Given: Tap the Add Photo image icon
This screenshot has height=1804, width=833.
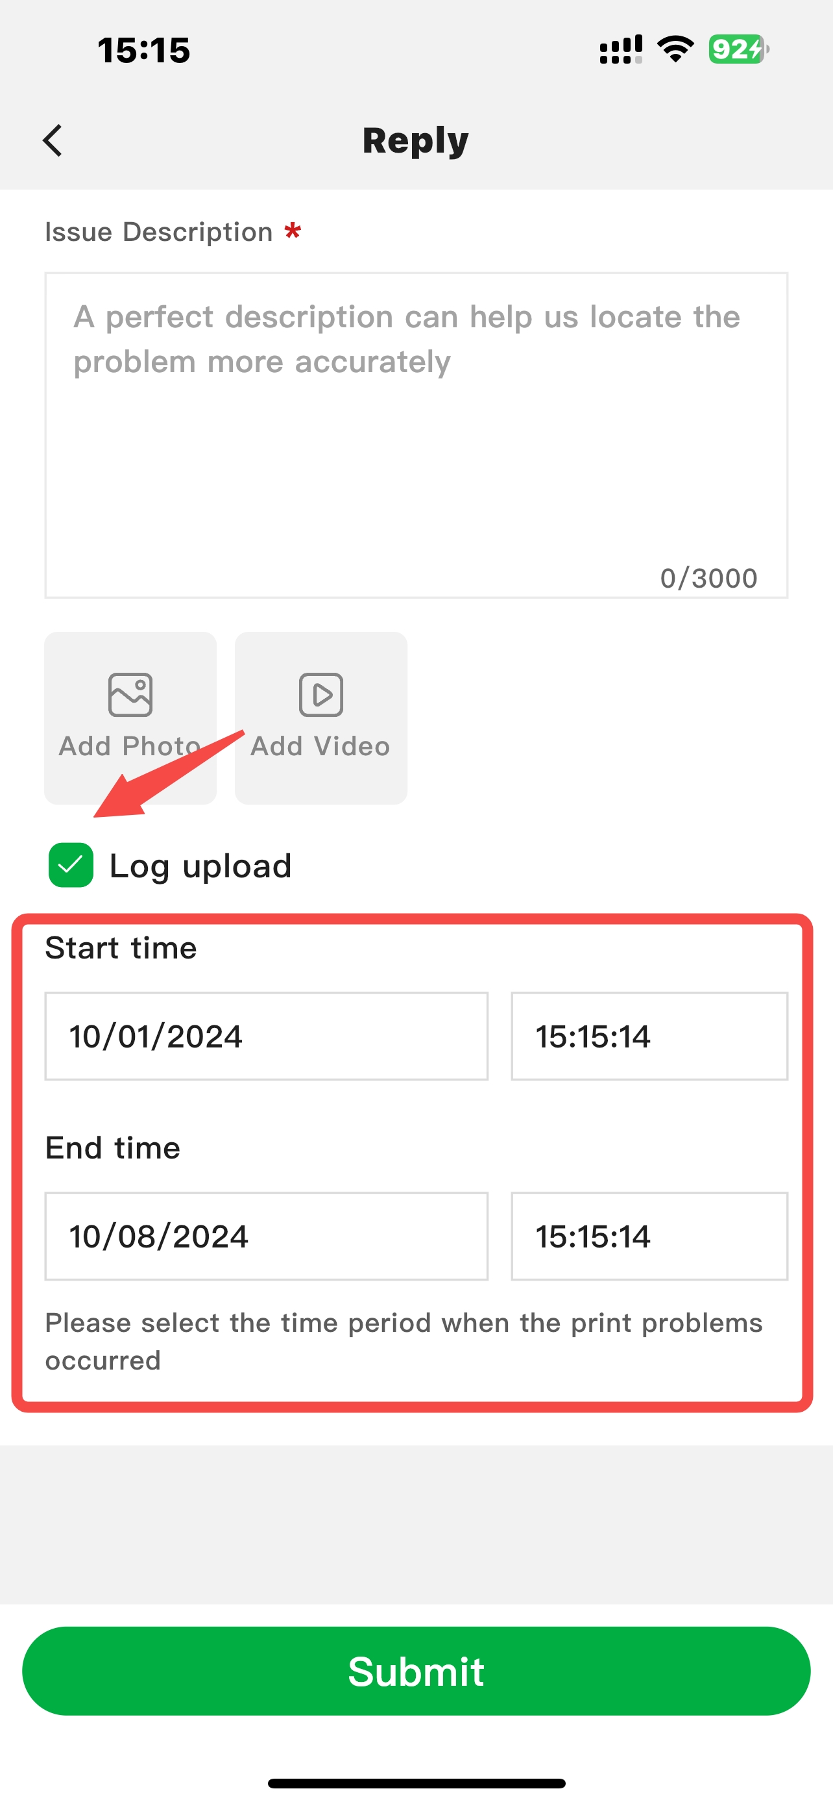Looking at the screenshot, I should pos(130,695).
